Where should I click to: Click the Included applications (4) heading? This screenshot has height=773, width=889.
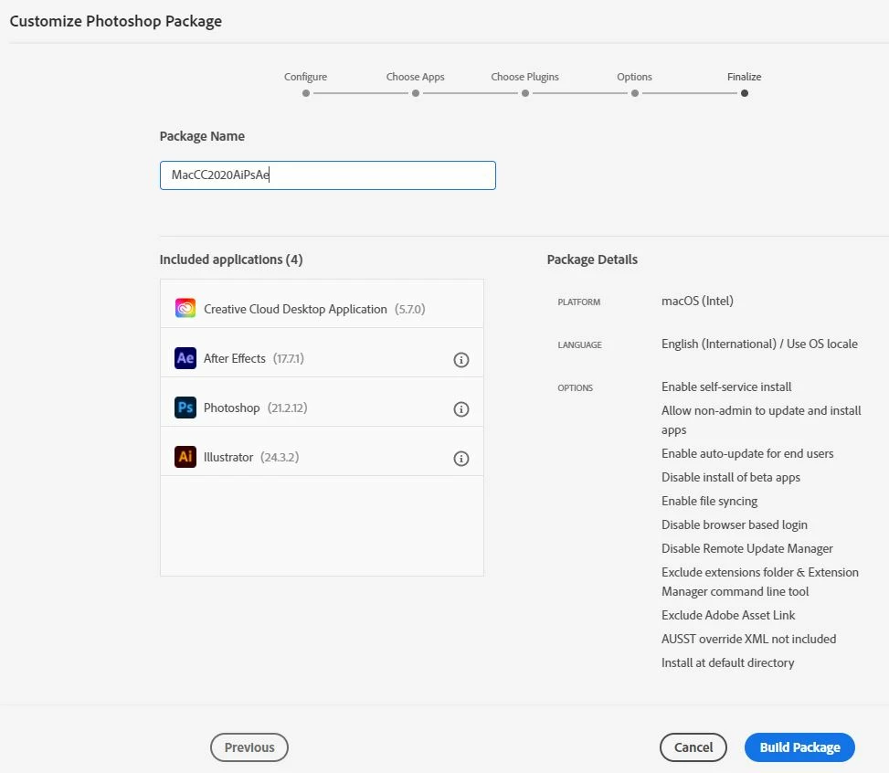point(231,259)
